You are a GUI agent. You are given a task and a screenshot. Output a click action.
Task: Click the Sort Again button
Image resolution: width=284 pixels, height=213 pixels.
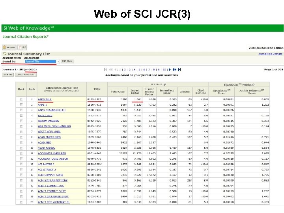tap(67, 61)
